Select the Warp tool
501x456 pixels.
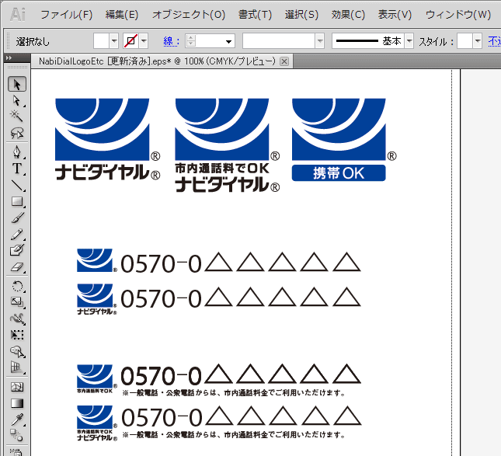coord(17,319)
